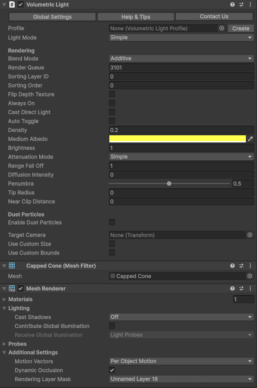Screen dimensions: 257x388
Task: Select the Global Settings tab
Action: (x=52, y=17)
